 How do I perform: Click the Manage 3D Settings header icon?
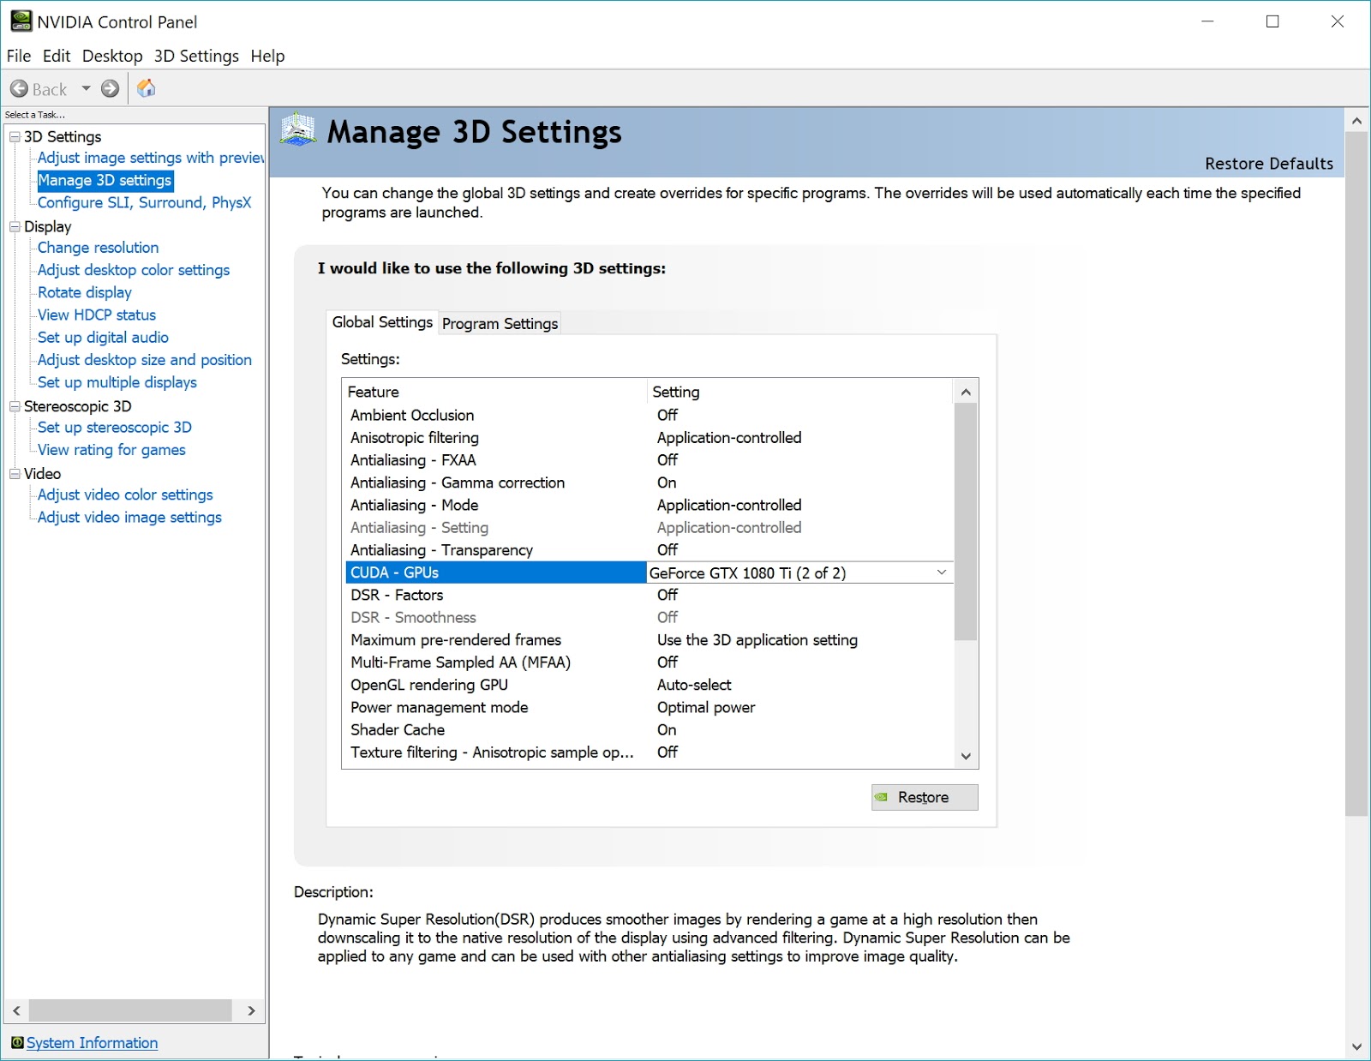click(x=298, y=131)
